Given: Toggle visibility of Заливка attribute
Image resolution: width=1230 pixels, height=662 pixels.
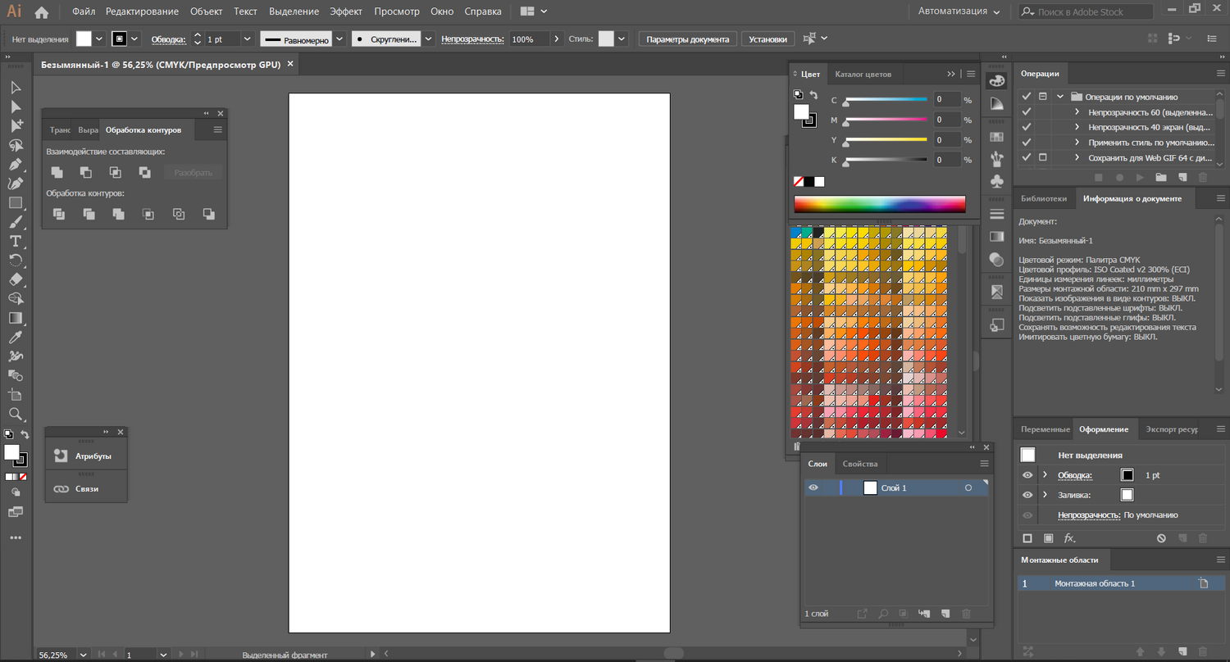Looking at the screenshot, I should point(1027,495).
